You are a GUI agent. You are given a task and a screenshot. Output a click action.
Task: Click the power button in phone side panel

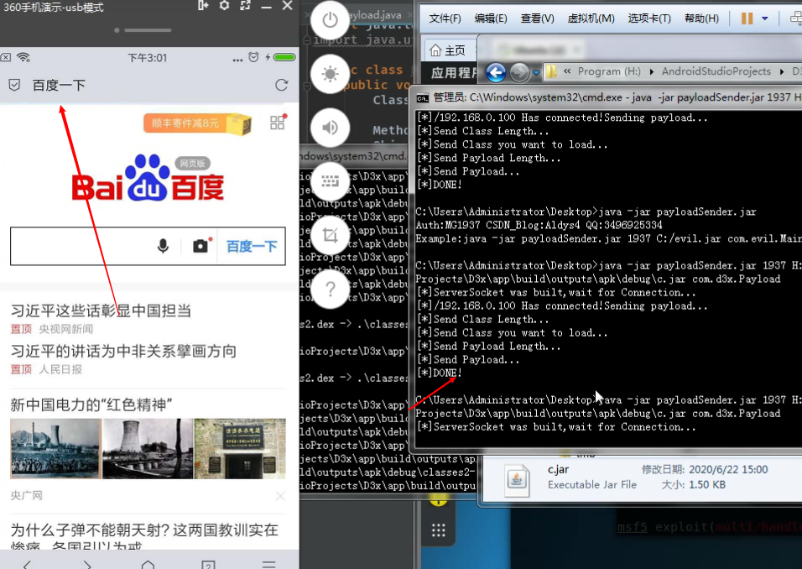point(330,20)
